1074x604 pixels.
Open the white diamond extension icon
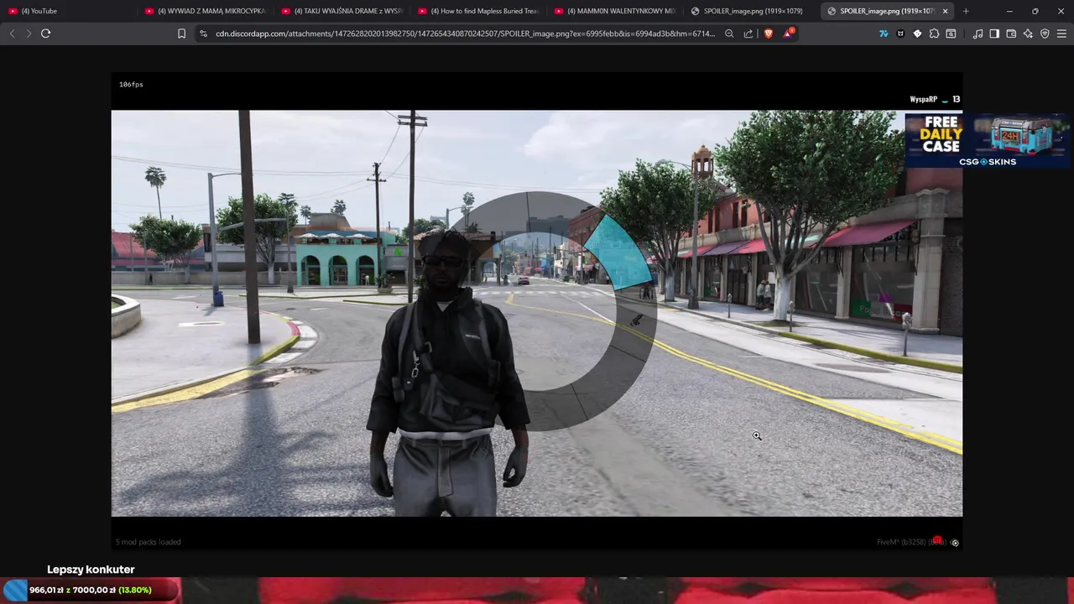coord(917,34)
